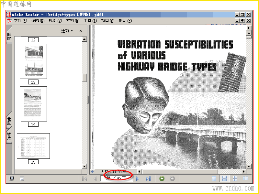Open the 帮助(H) menu

pyautogui.click(x=125, y=21)
